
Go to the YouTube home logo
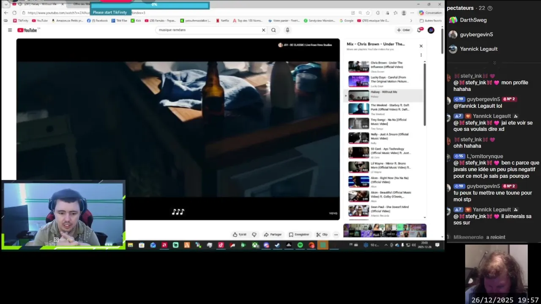[x=27, y=30]
